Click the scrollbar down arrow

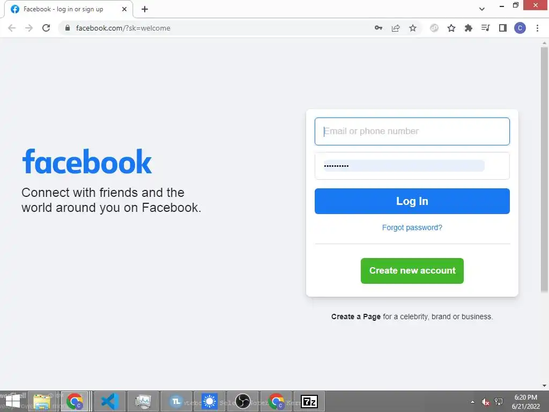pos(544,386)
